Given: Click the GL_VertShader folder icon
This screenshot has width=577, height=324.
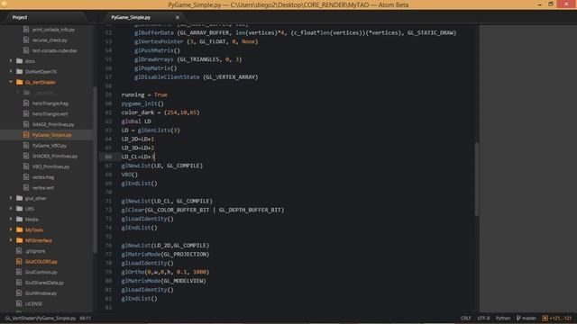Looking at the screenshot, I should pos(20,82).
